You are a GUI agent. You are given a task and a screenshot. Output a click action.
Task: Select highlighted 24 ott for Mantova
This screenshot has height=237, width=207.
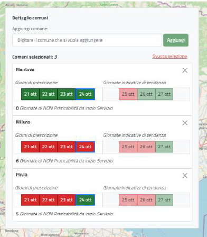click(85, 94)
